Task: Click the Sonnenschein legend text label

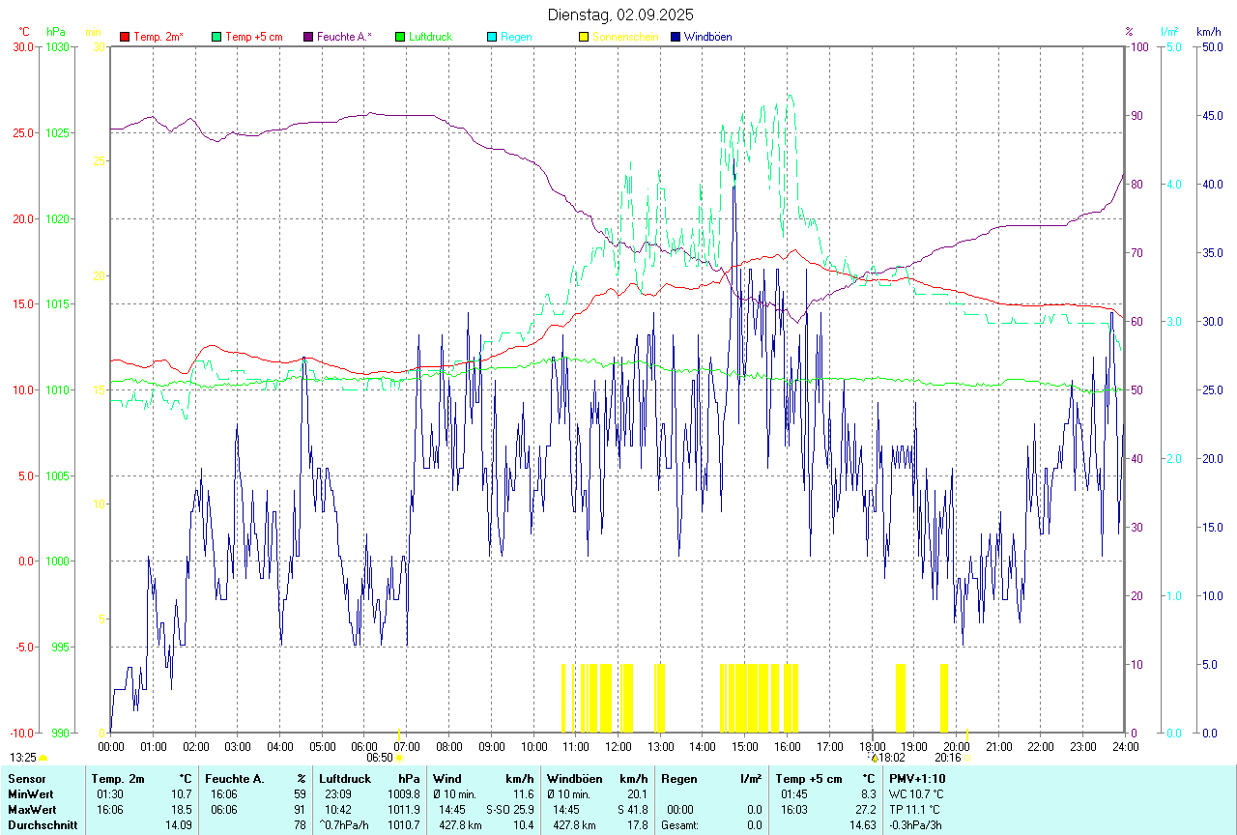Action: (x=625, y=37)
